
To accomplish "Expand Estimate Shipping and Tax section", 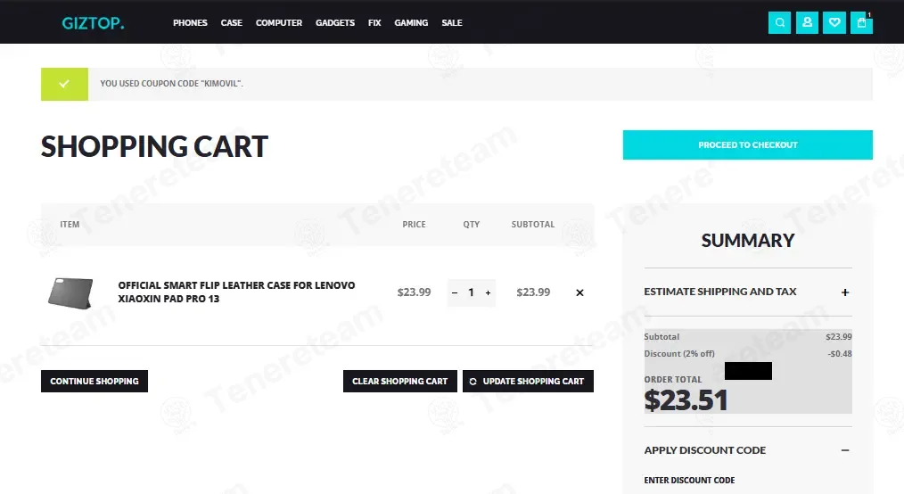I will coord(748,292).
